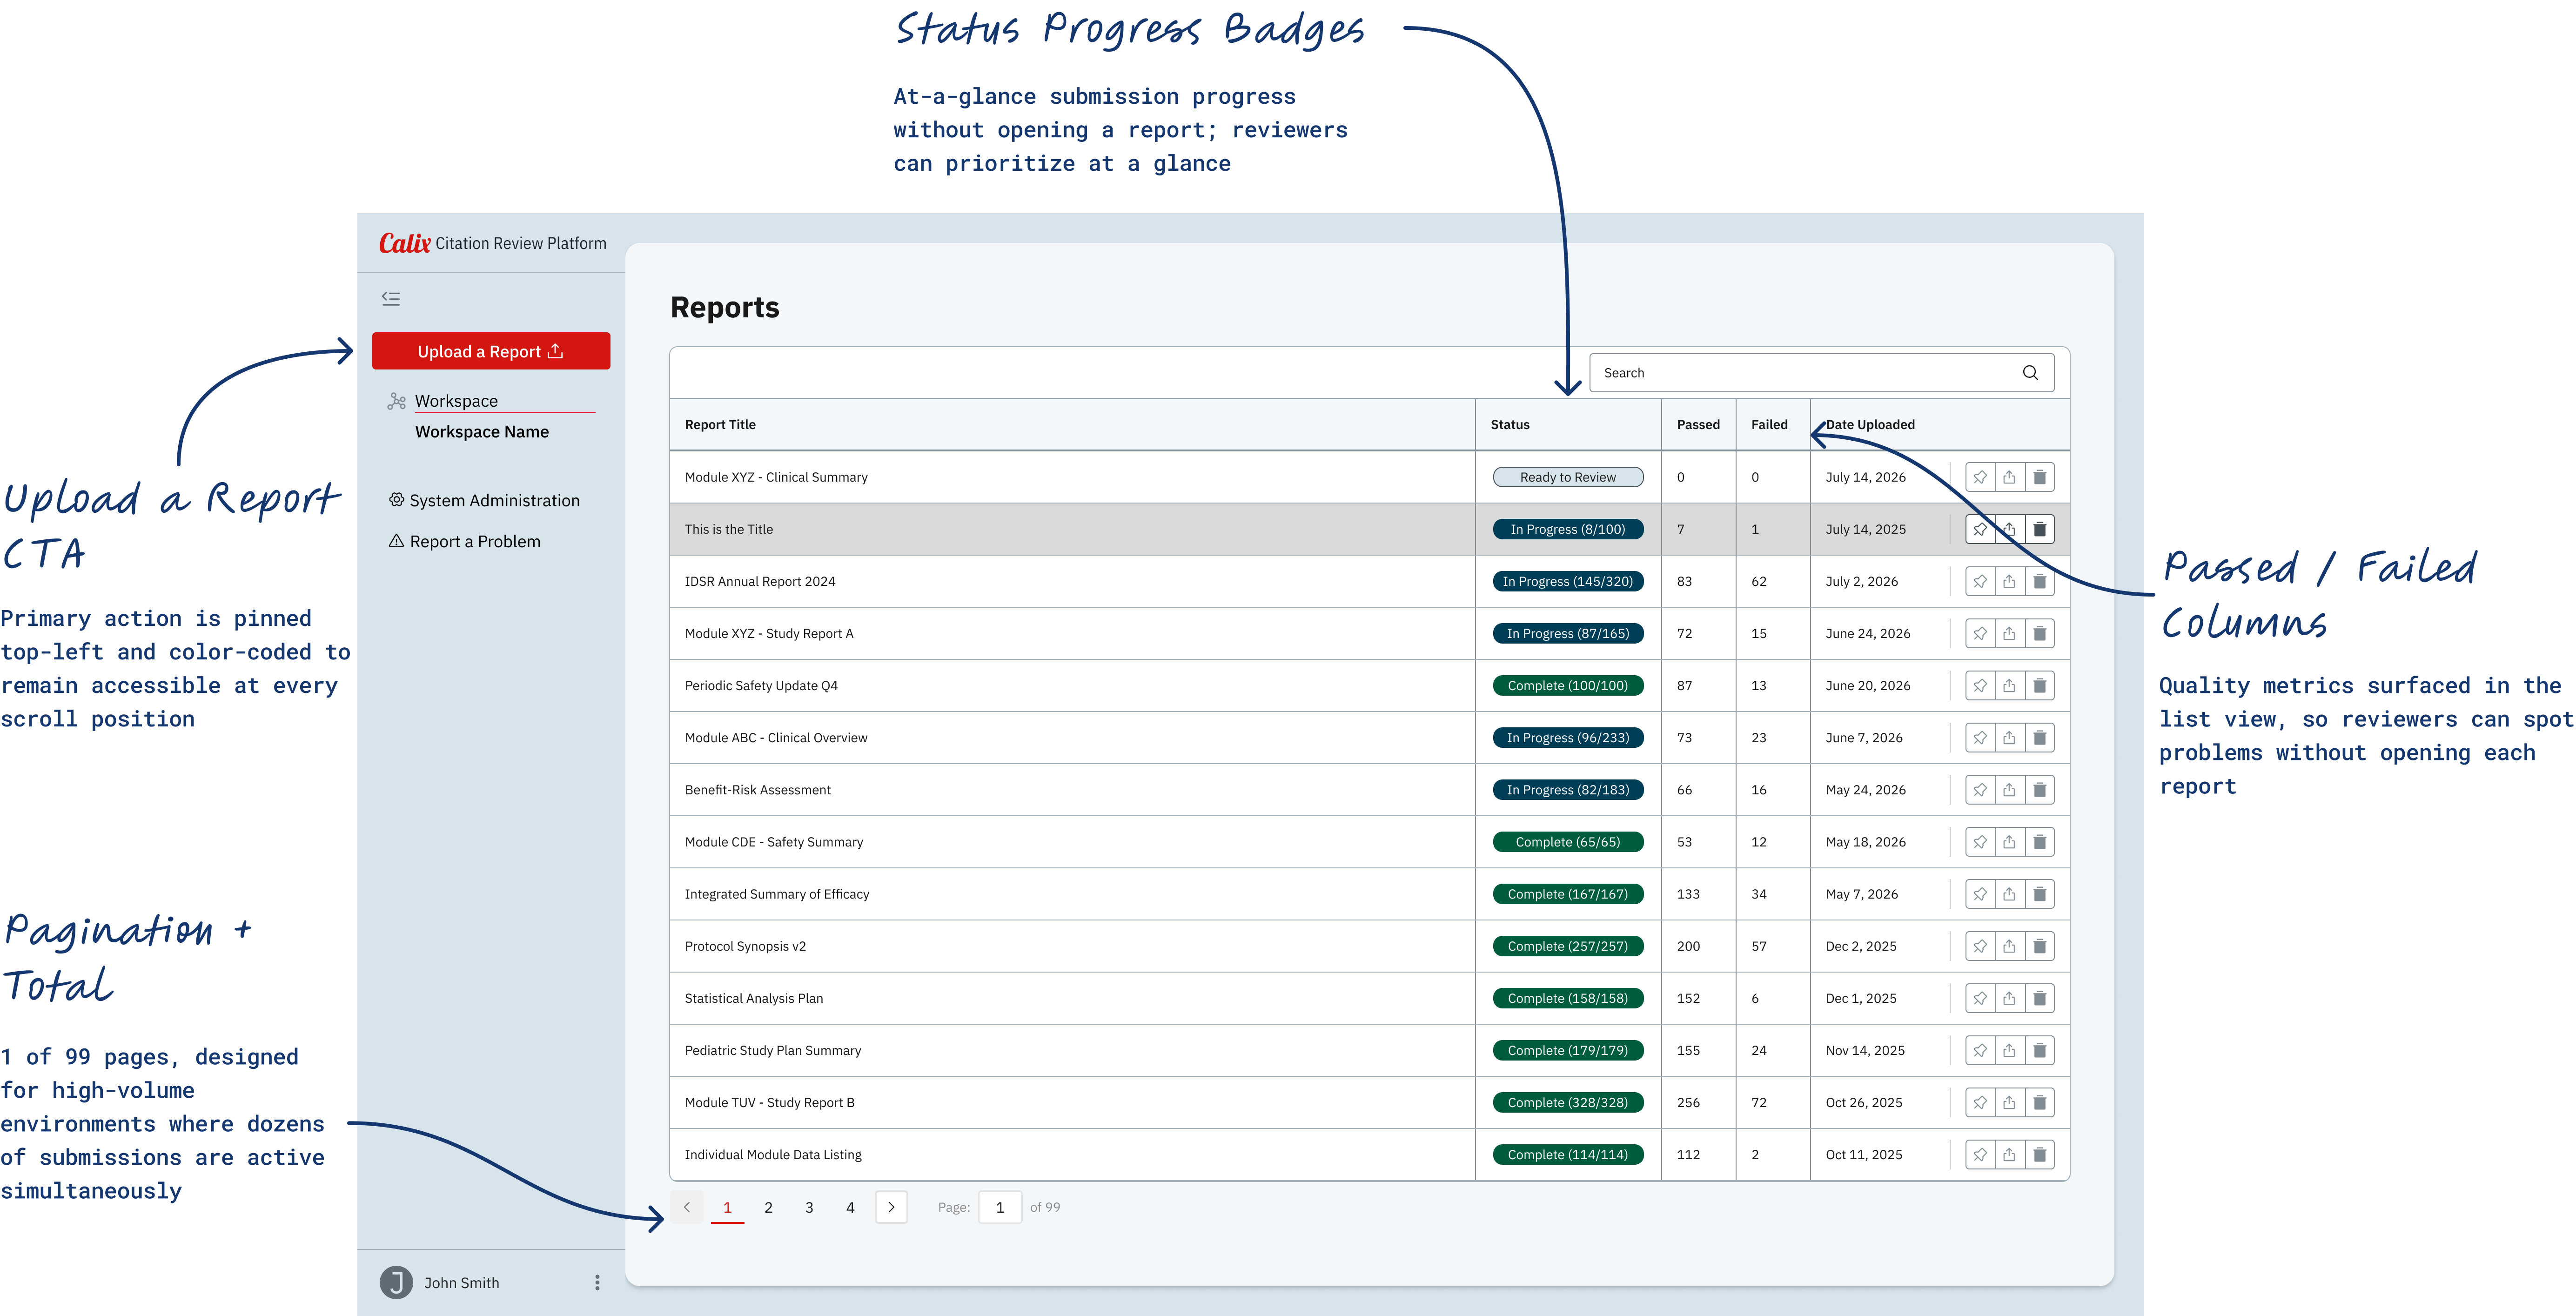Screen dimensions: 2576x1316
Task: Pin the Statistical Analysis Plan
Action: [1980, 998]
